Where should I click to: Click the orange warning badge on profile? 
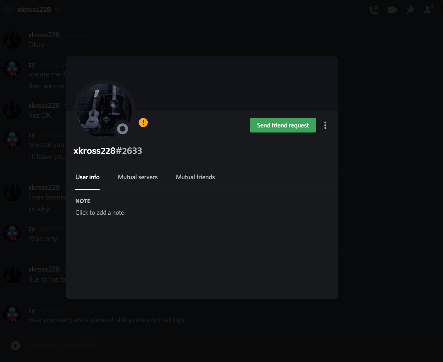point(143,123)
